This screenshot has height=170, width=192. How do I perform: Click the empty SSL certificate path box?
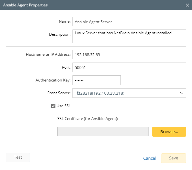click(x=103, y=132)
